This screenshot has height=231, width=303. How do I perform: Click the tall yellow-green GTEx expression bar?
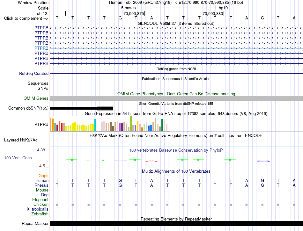[x=131, y=124]
